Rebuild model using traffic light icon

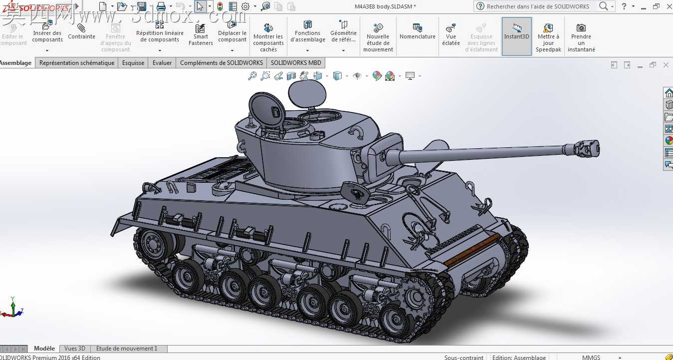pyautogui.click(x=220, y=6)
